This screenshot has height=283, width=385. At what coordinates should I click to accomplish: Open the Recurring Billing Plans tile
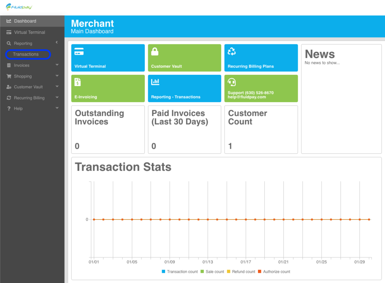click(x=261, y=58)
